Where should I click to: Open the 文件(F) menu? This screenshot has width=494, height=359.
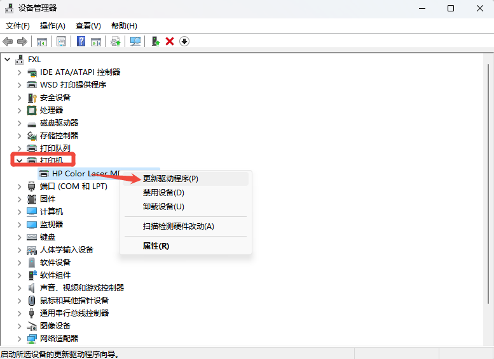18,26
